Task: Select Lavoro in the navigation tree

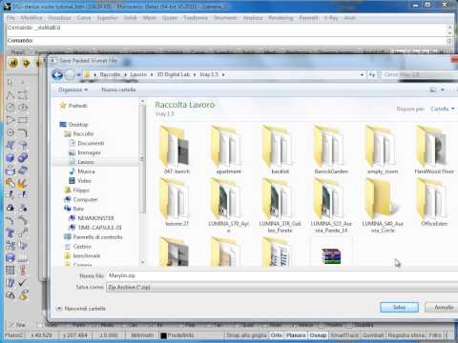Action: tap(86, 162)
